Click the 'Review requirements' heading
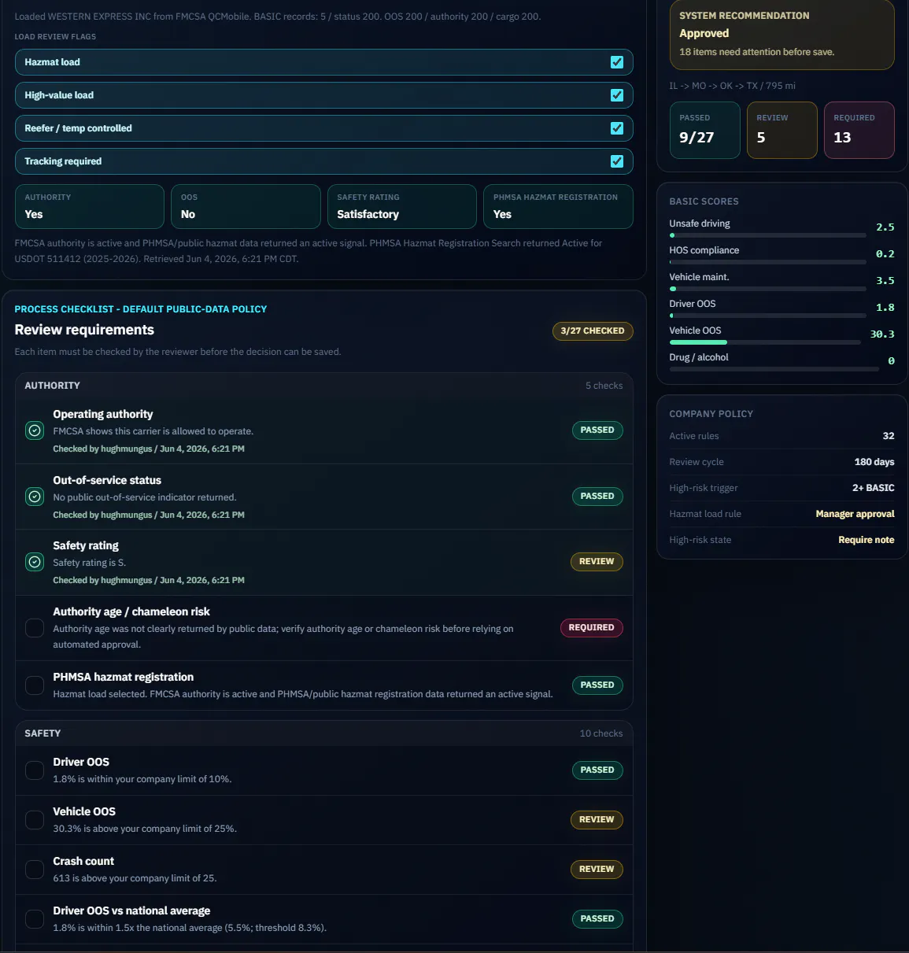The width and height of the screenshot is (909, 953). tap(84, 330)
